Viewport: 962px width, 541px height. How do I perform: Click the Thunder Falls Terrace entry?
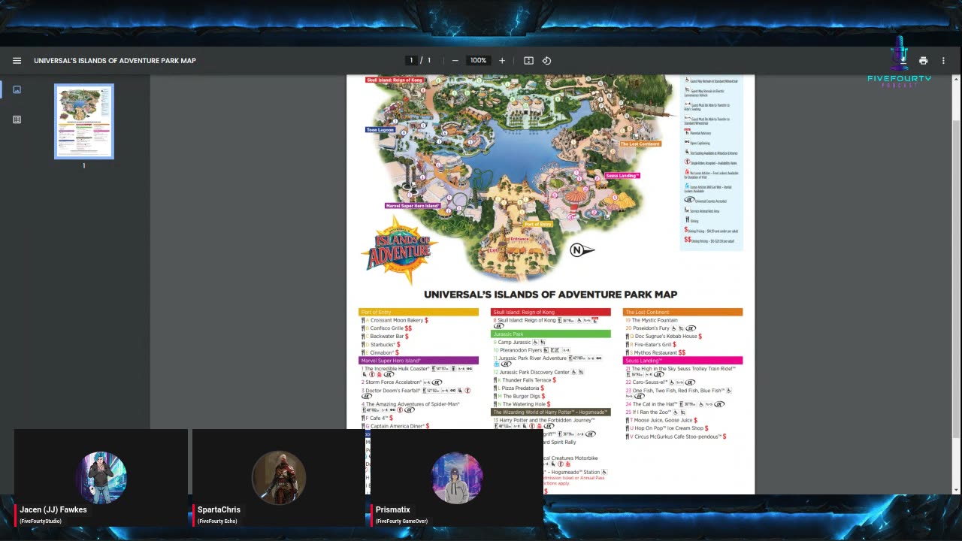[x=526, y=380]
